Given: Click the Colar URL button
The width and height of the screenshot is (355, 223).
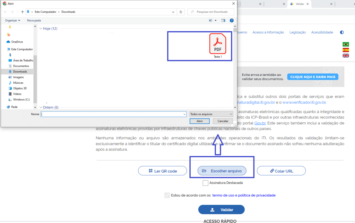Looking at the screenshot, I should pos(281,171).
